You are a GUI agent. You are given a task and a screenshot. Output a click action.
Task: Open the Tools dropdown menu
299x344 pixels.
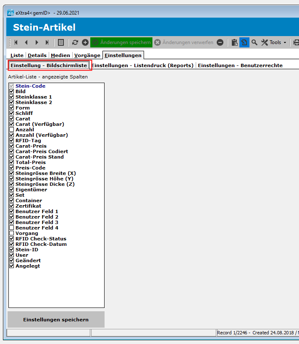pyautogui.click(x=274, y=42)
